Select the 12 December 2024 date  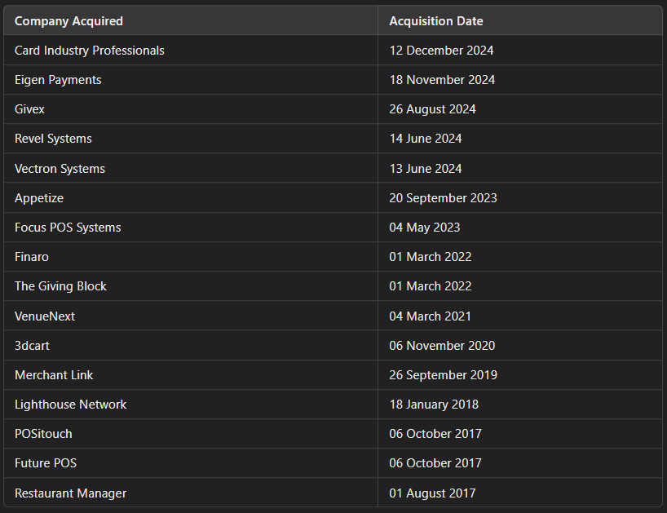[441, 51]
